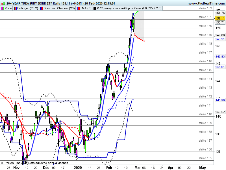Click the current price tag 151.11

(220, 18)
